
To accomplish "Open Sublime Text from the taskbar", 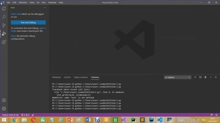I will click(x=142, y=120).
